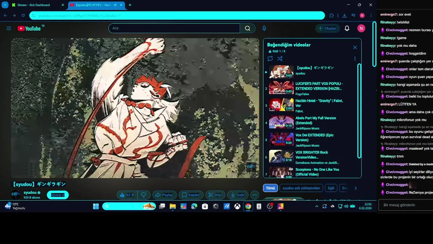The height and width of the screenshot is (244, 433).
Task: Open tab search dropdown arrow
Action: [x=5, y=5]
